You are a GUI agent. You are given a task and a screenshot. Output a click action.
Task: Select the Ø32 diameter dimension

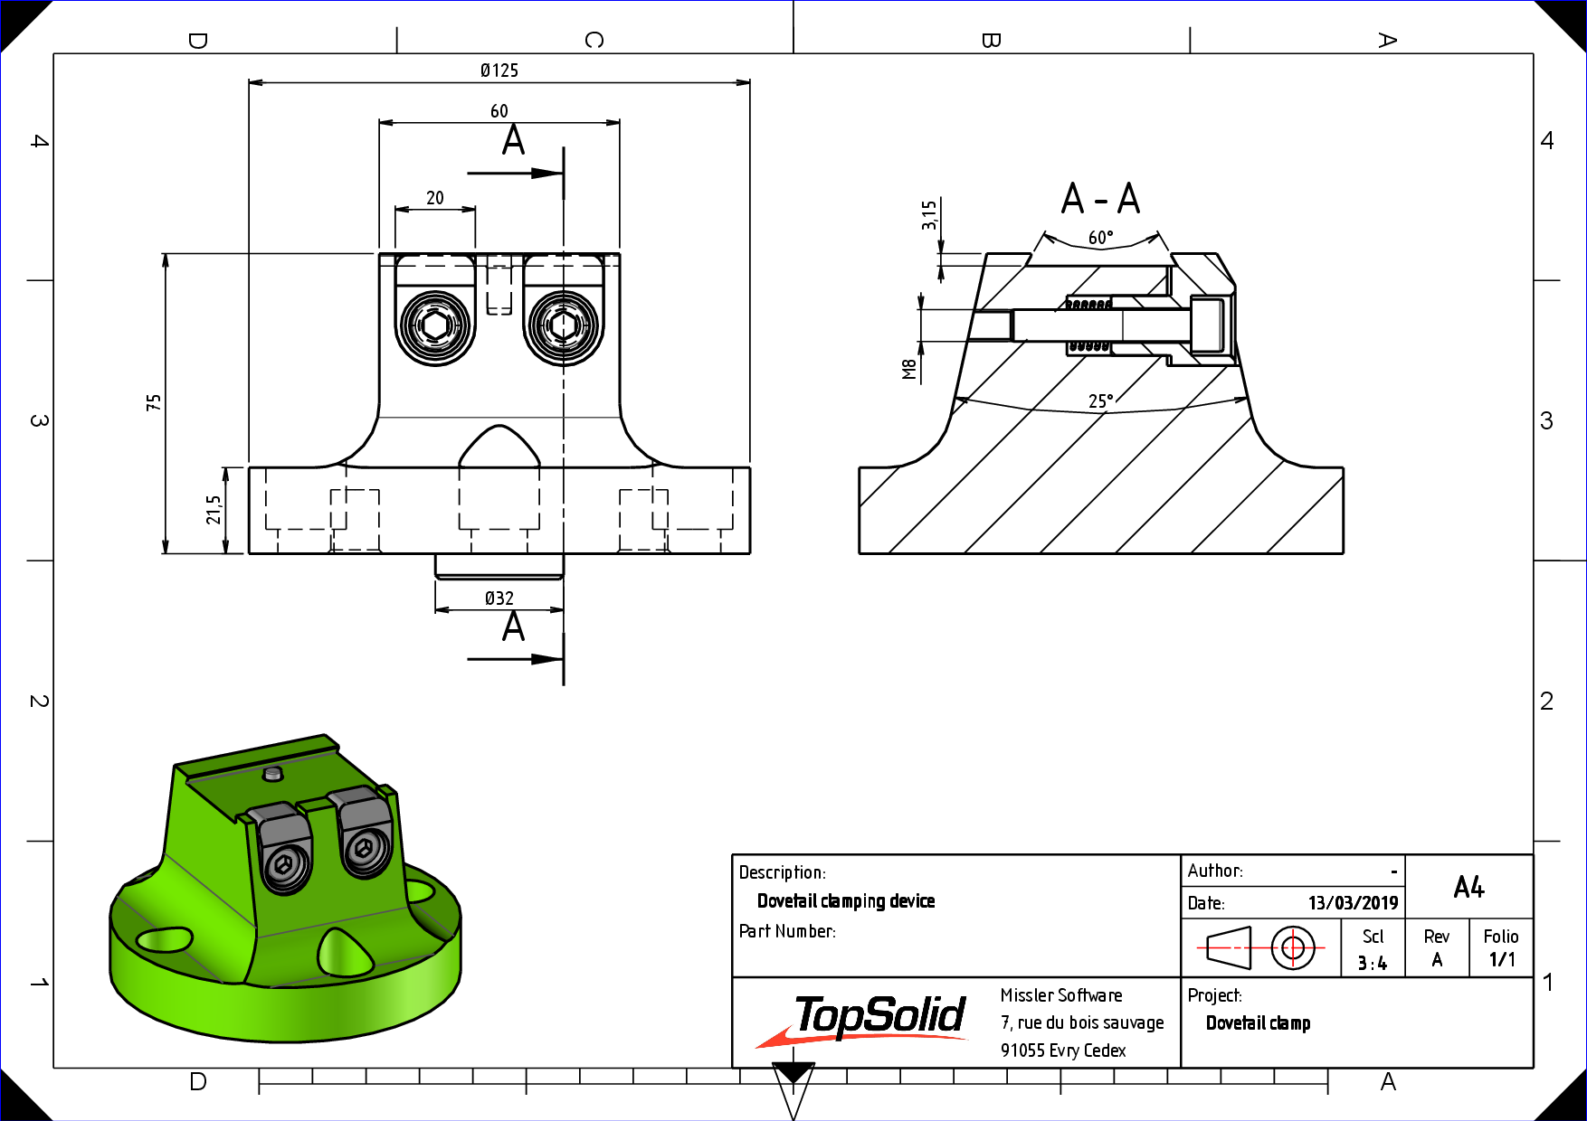(499, 598)
